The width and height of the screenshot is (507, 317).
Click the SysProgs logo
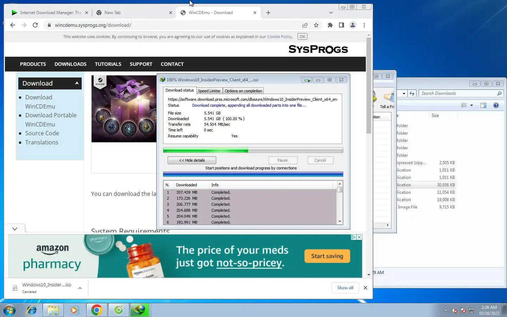318,49
